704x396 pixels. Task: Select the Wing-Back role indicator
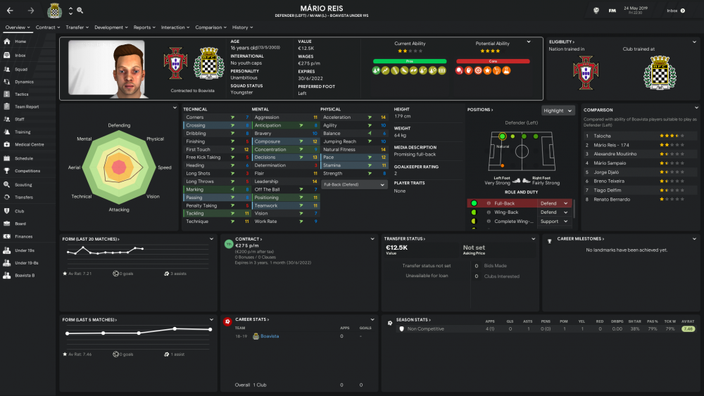tap(474, 212)
